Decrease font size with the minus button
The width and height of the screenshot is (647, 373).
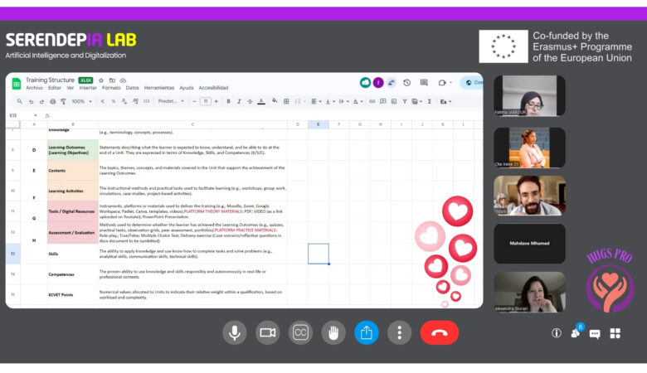click(x=194, y=101)
